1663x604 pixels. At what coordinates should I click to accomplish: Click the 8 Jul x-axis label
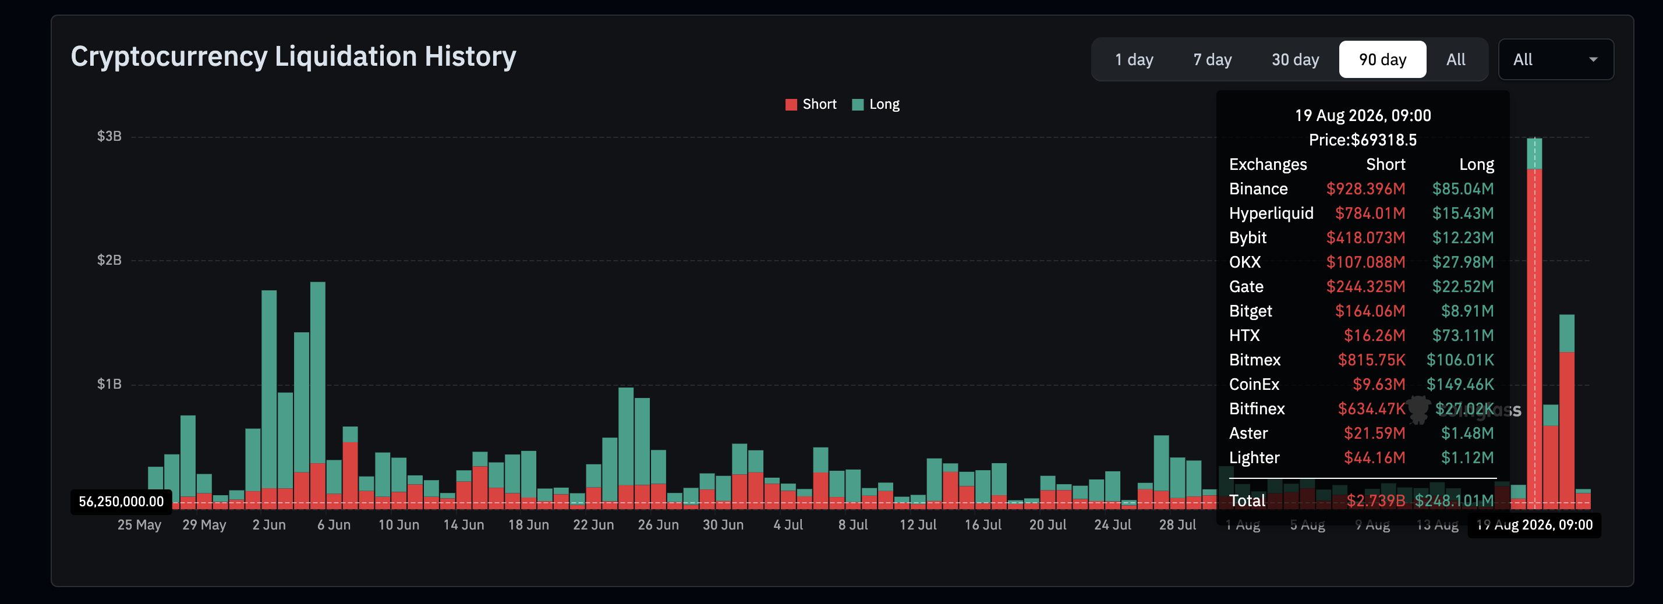pyautogui.click(x=853, y=525)
